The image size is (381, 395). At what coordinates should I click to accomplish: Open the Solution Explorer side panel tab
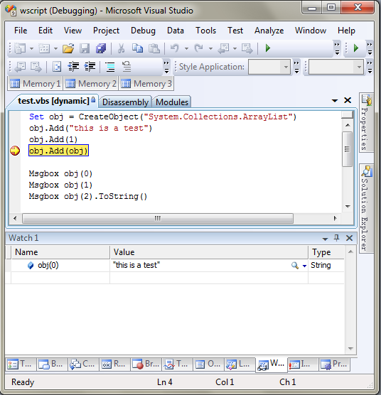point(366,208)
